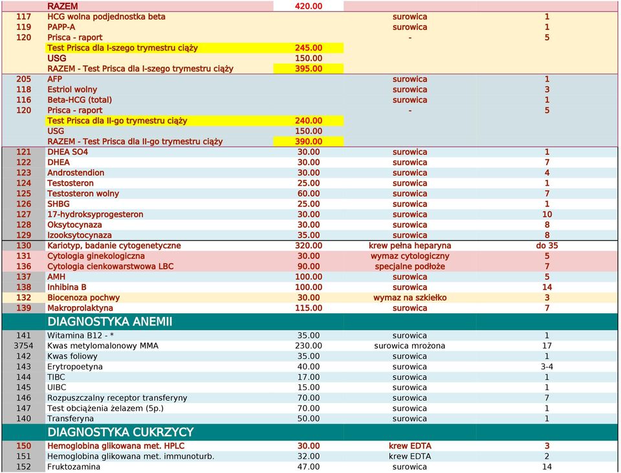Click the 'Kwas foliowy' cell
621x473 pixels.
[72, 356]
